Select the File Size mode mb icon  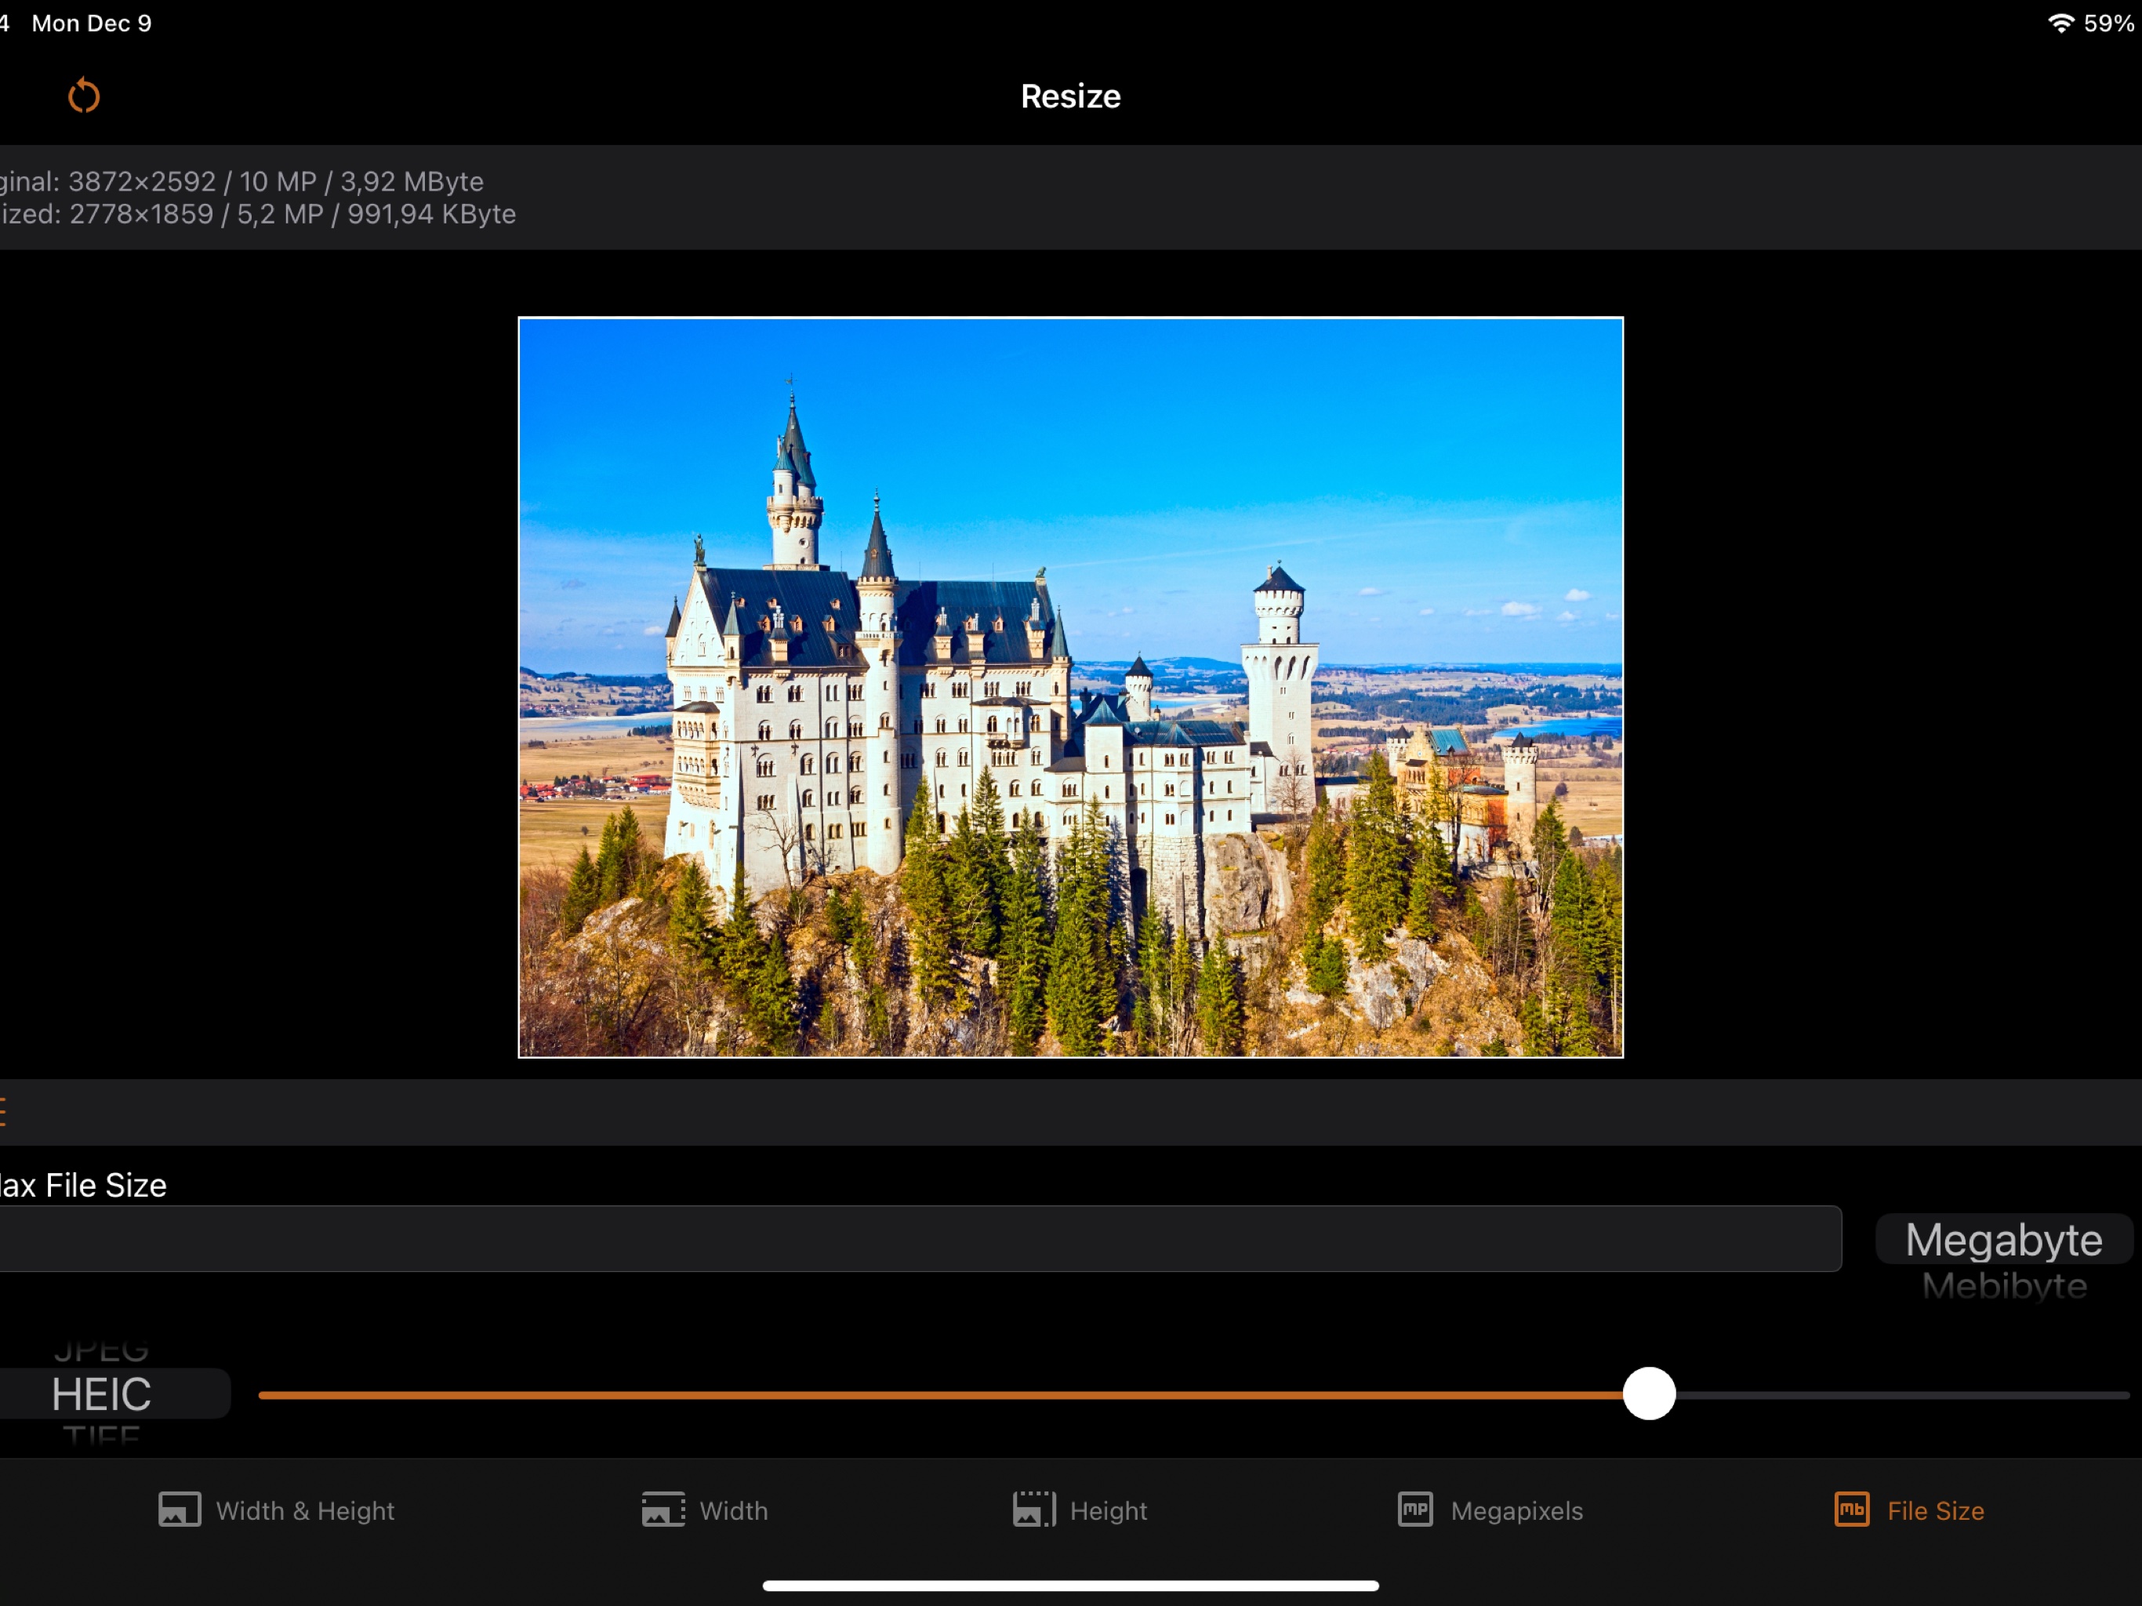pyautogui.click(x=1853, y=1509)
